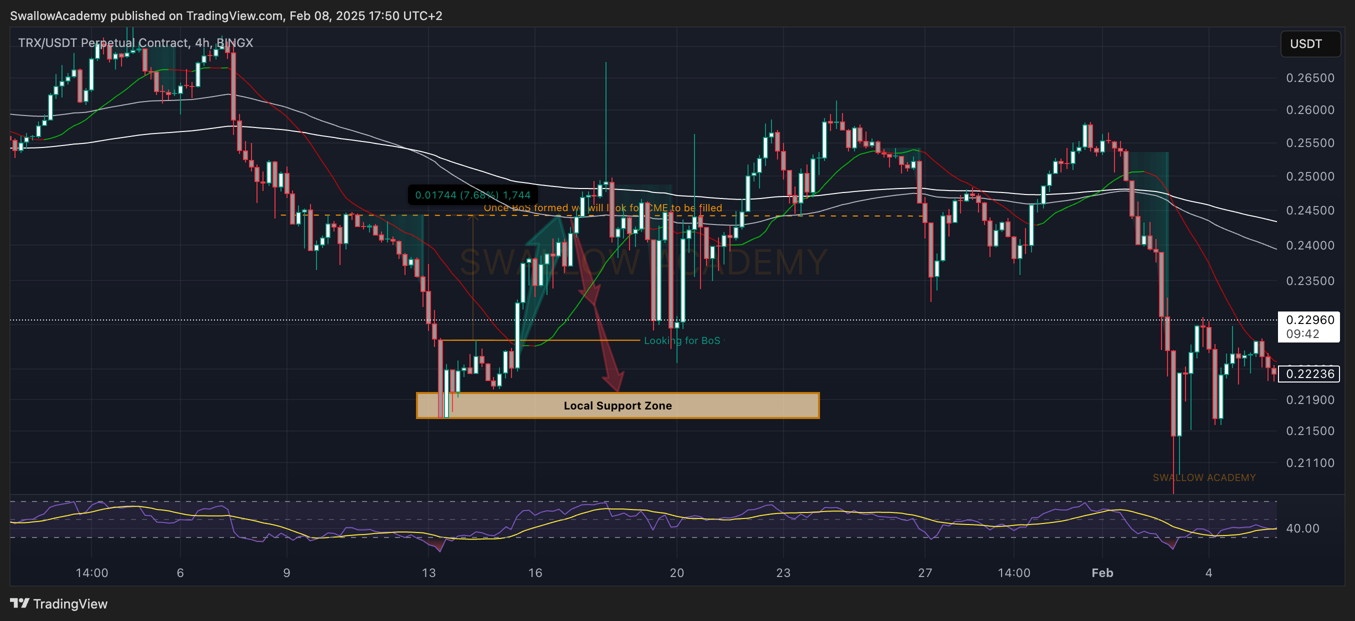This screenshot has width=1355, height=621.
Task: Click the 13 date label
Action: [x=428, y=573]
